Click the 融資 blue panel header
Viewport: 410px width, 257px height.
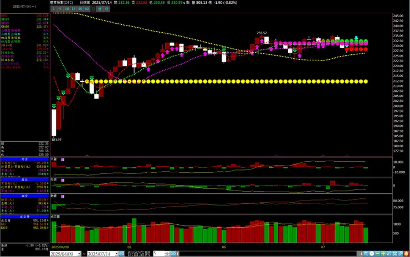[x=24, y=196]
